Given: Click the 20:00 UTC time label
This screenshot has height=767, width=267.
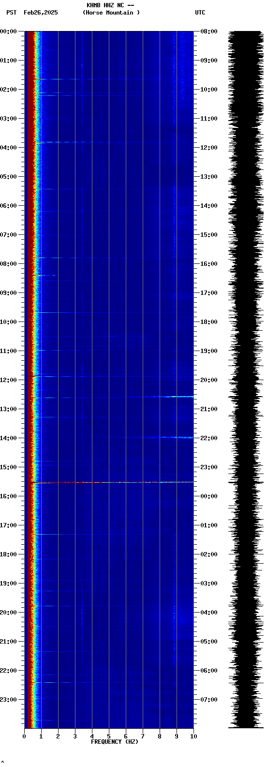Looking at the screenshot, I should point(209,380).
